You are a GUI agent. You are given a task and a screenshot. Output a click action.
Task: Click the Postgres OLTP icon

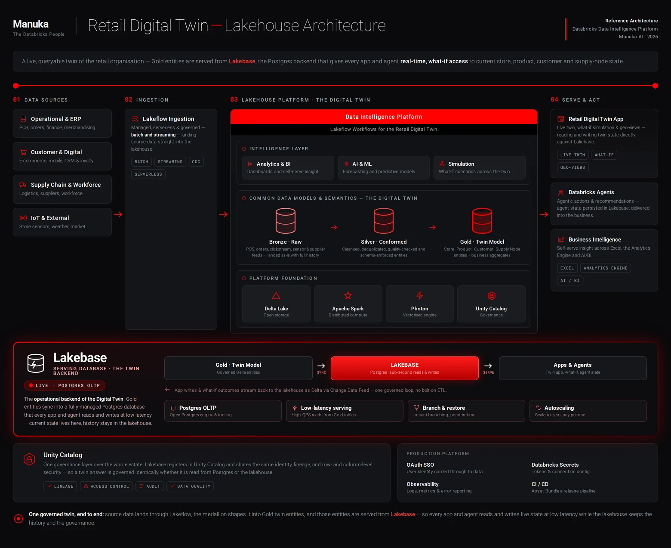coord(173,408)
